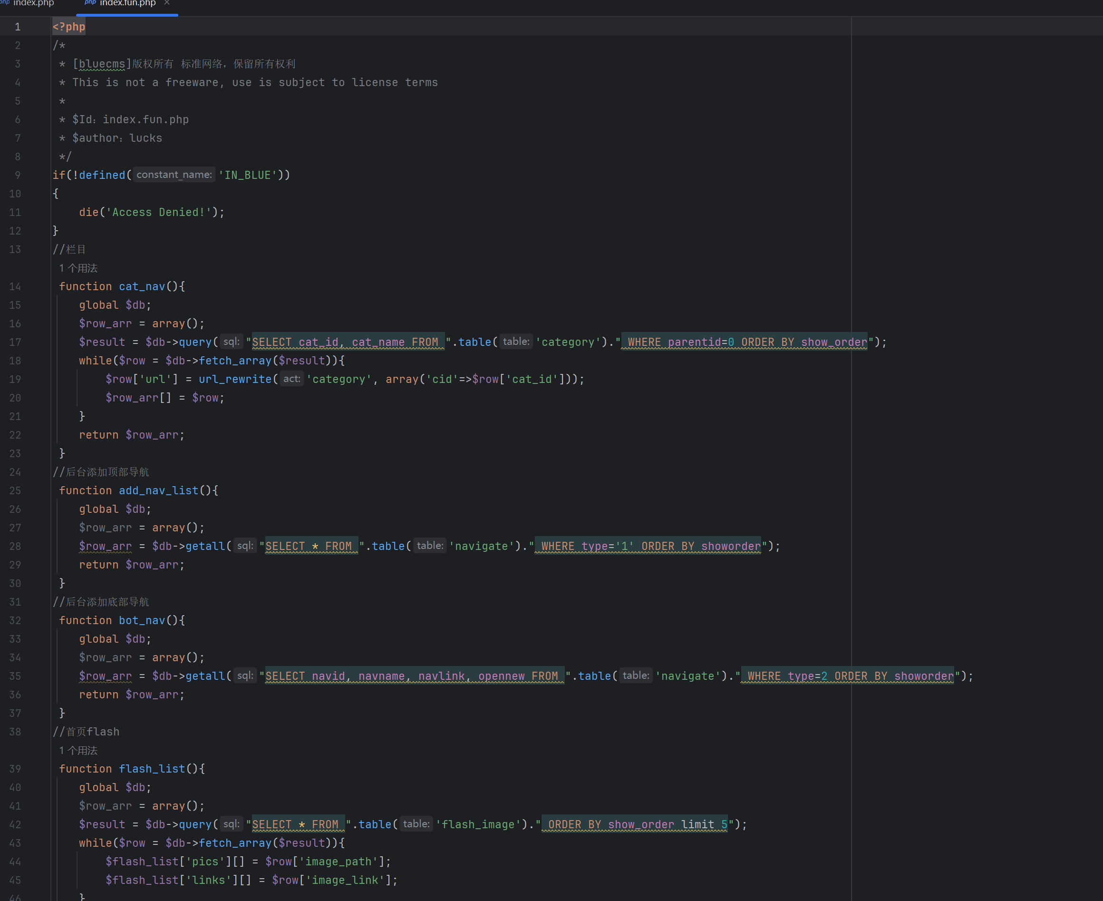Screen dimensions: 1103x901
Task: Click SELECT navid, navname, navlink, opennew query
Action: tap(414, 676)
